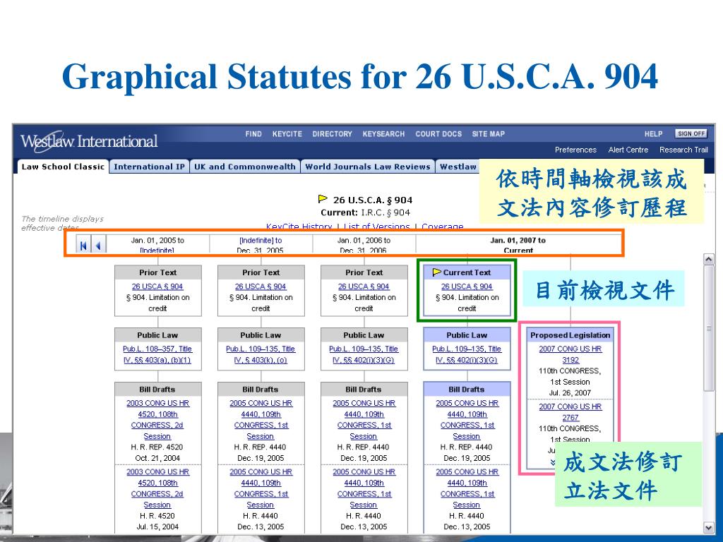The image size is (723, 542).
Task: Open 2003 CONG US HR 4520 draft dated Oct. 21, 2004
Action: click(157, 419)
